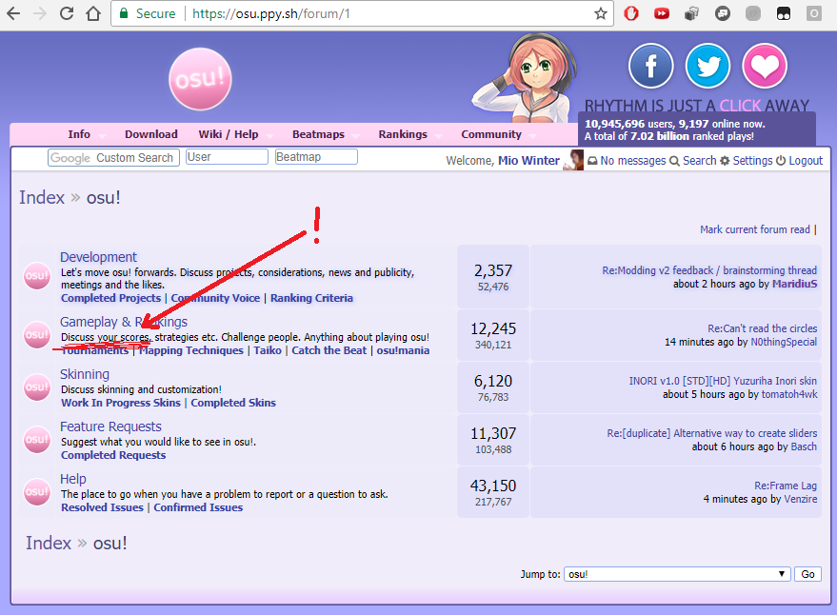Image resolution: width=837 pixels, height=615 pixels.
Task: Click the osu! icon beside Development forum
Action: 37,275
